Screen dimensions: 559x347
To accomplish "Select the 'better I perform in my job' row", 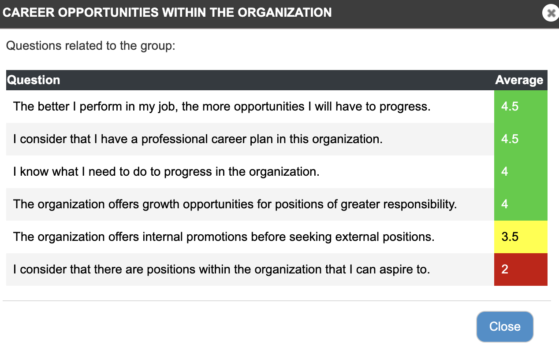I will click(277, 107).
